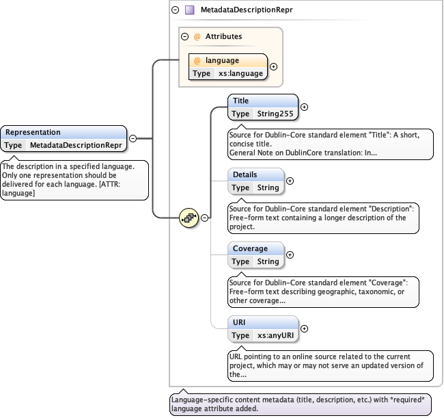Click the sequence compositor icon
Image resolution: width=444 pixels, height=418 pixels.
[x=189, y=218]
